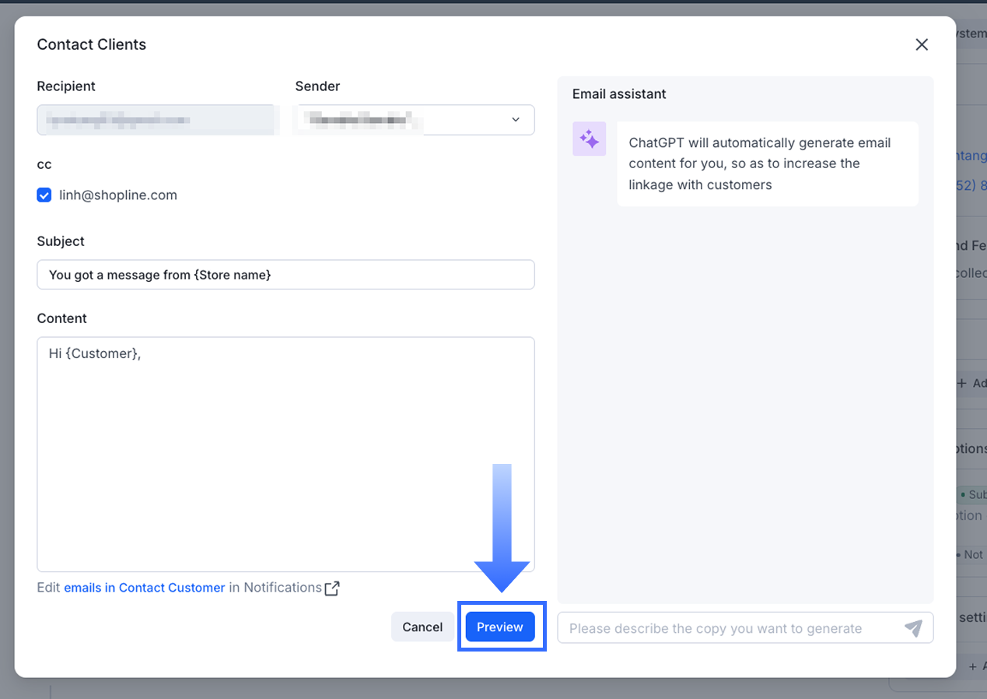Open the external link icon beside Notifications
This screenshot has width=987, height=699.
pyautogui.click(x=332, y=588)
